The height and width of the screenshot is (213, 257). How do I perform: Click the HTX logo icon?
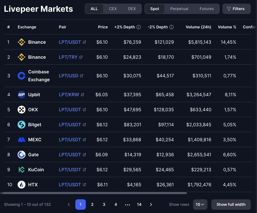click(22, 185)
